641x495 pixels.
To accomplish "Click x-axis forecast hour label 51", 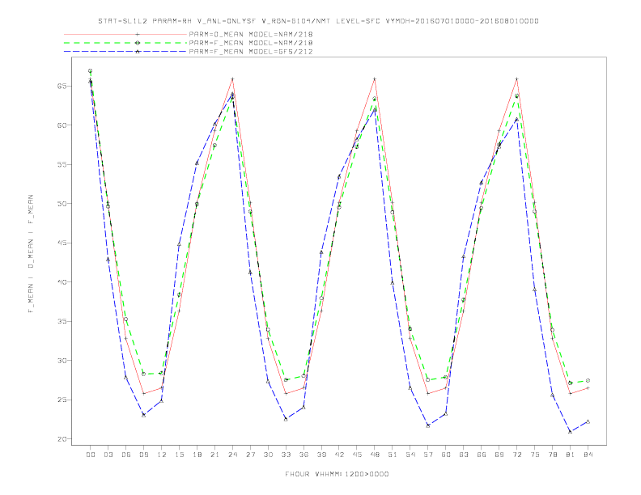I will (x=393, y=455).
